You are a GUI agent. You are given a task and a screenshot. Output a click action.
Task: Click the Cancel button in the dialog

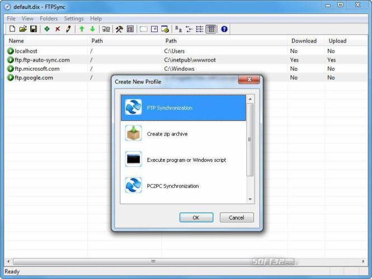(x=237, y=217)
